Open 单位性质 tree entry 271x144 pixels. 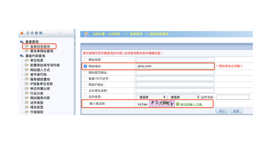pos(36,60)
